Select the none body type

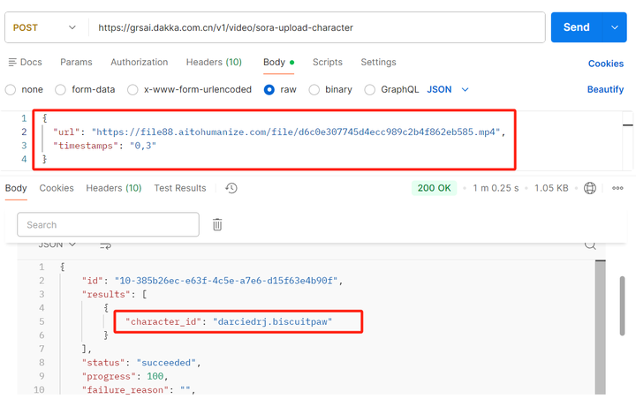point(11,90)
